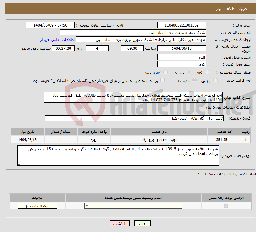
Task: Select the جزیی purchase type radio
Action: [x=215, y=80]
